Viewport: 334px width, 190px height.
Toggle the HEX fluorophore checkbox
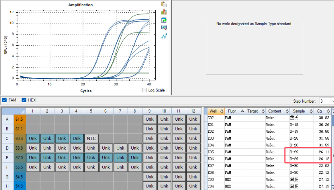(x=24, y=100)
